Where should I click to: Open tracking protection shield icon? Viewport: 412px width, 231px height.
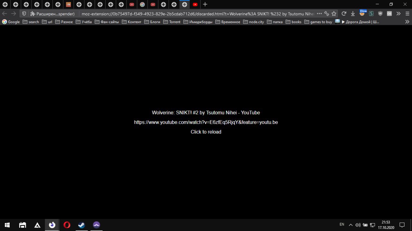24,13
